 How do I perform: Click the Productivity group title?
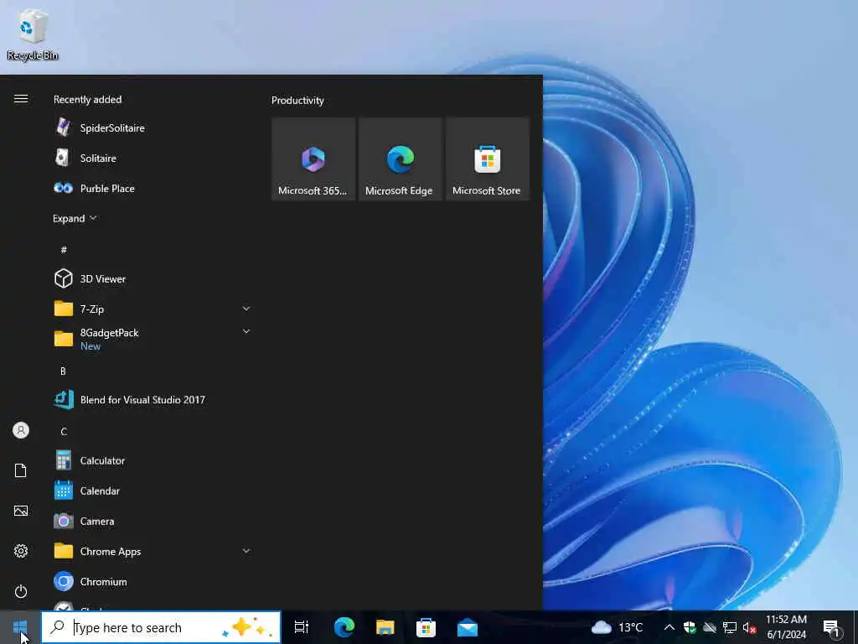(297, 101)
